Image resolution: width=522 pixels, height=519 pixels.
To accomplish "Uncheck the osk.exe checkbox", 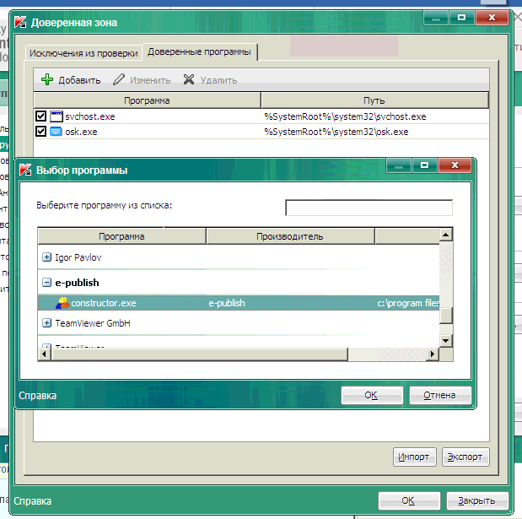I will pyautogui.click(x=40, y=132).
